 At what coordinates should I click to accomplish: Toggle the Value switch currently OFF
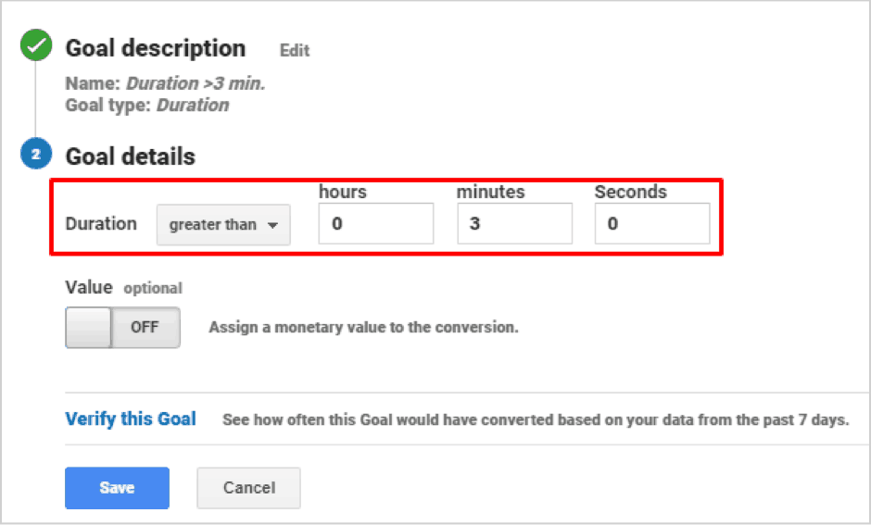point(122,328)
